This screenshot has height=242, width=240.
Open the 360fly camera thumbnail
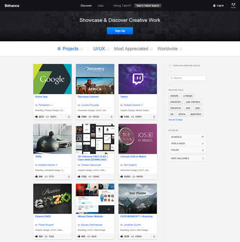coord(52,139)
